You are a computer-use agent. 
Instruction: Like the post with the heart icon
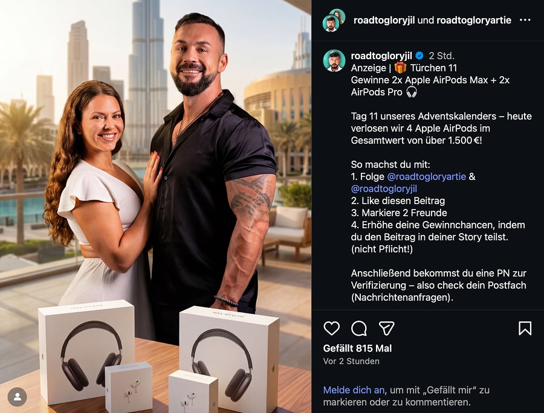(331, 328)
